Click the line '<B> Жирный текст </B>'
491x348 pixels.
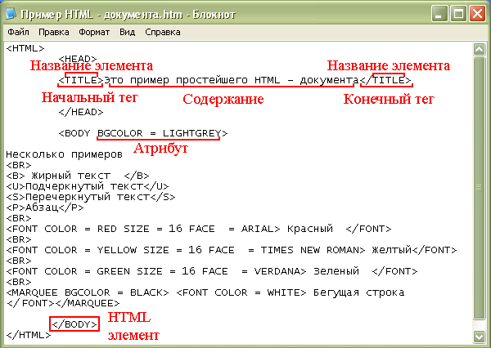(x=78, y=176)
